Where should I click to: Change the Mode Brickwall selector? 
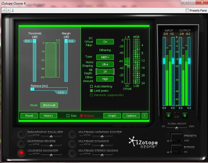pos(49,105)
